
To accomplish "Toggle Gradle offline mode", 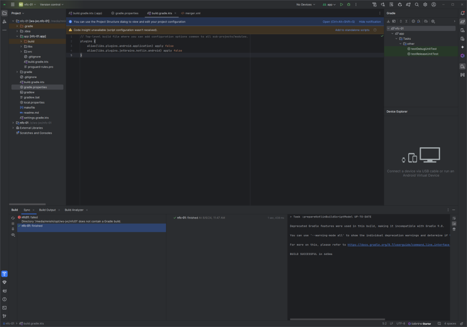I will pos(425,21).
